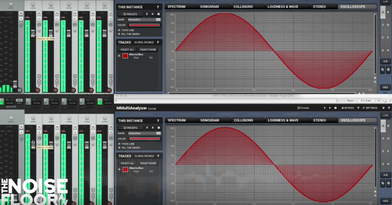Arm record on the +12 track
392x205 pixels.
click(x=109, y=90)
